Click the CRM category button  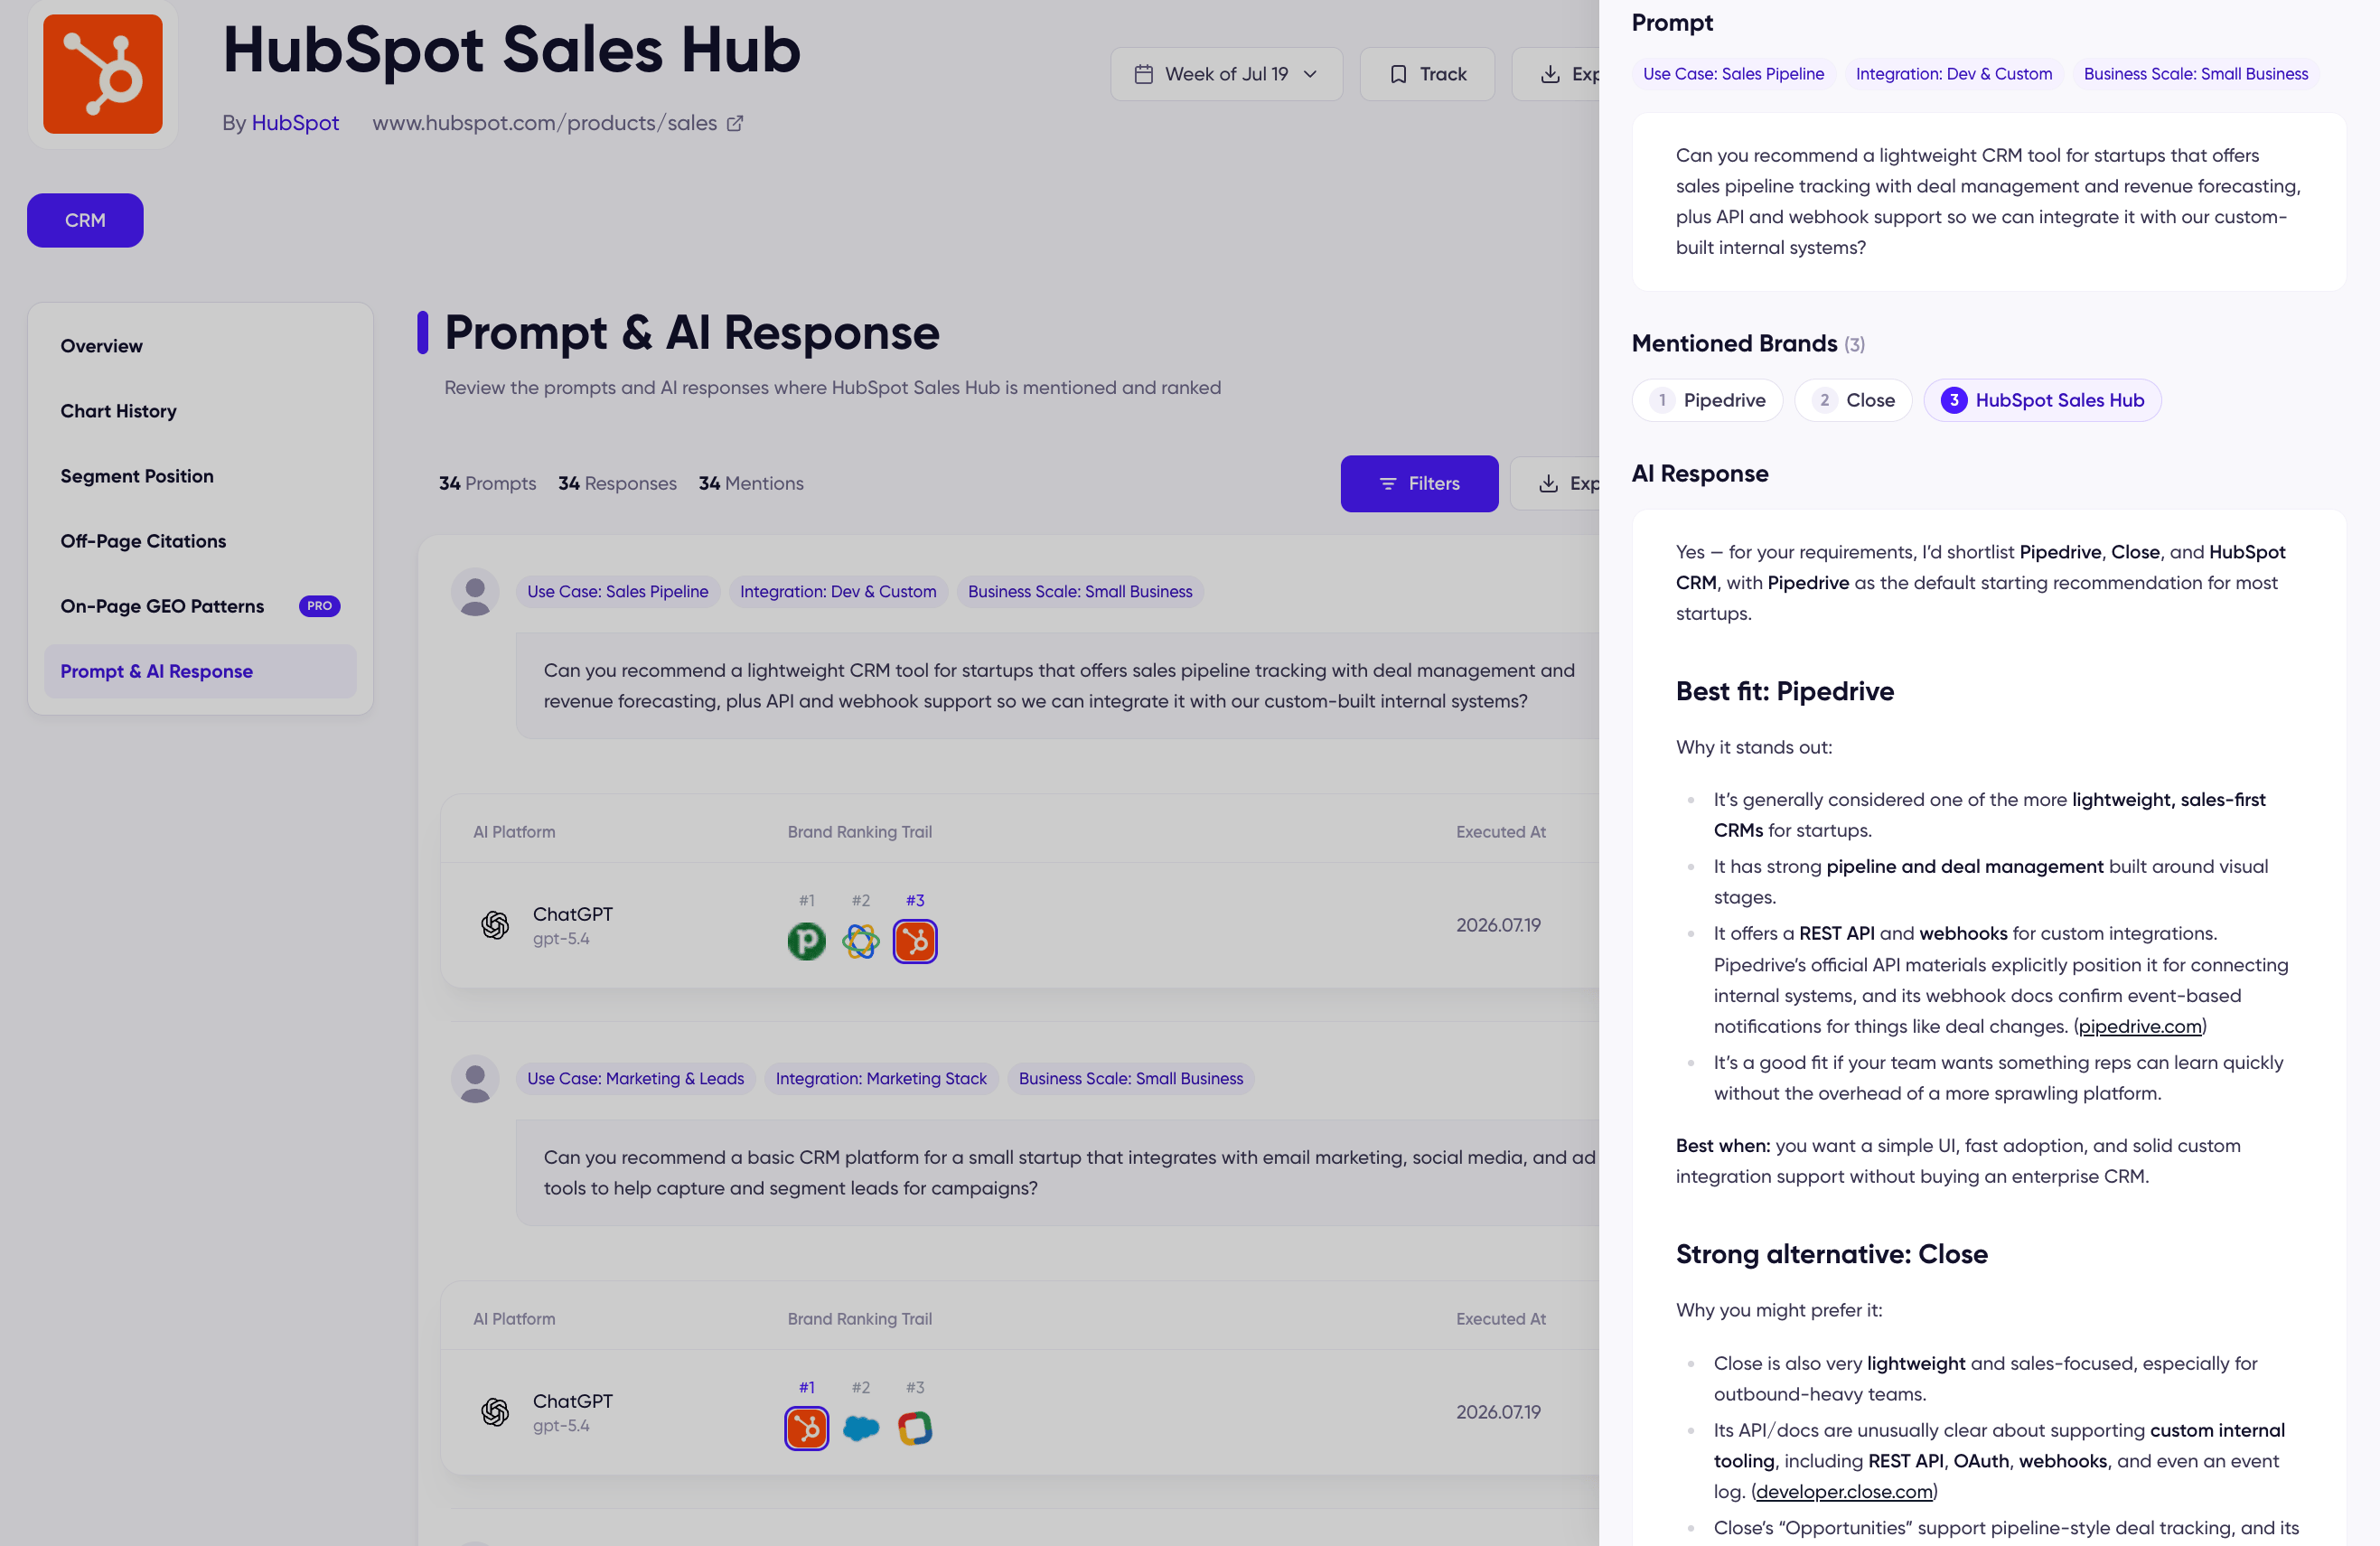[85, 220]
